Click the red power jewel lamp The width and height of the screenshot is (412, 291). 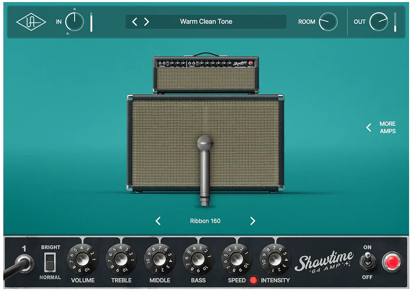click(392, 262)
